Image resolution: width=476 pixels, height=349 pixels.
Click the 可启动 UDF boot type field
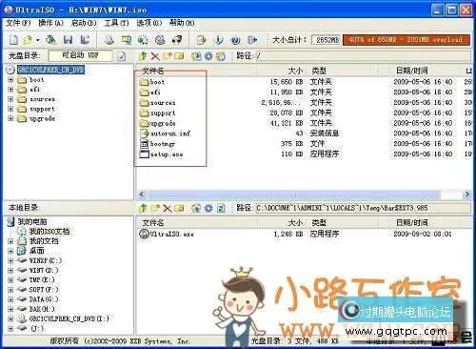coord(80,56)
